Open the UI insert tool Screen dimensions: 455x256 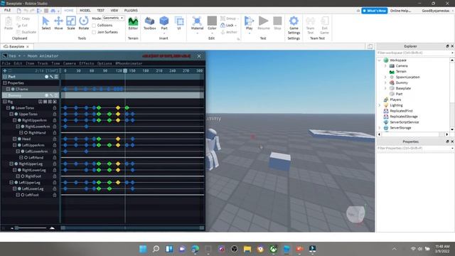[x=179, y=23]
